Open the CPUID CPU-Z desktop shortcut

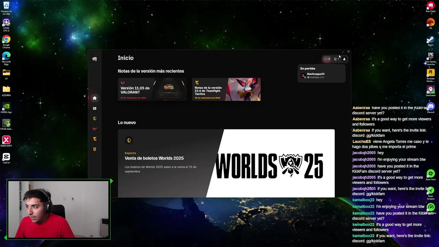6,25
